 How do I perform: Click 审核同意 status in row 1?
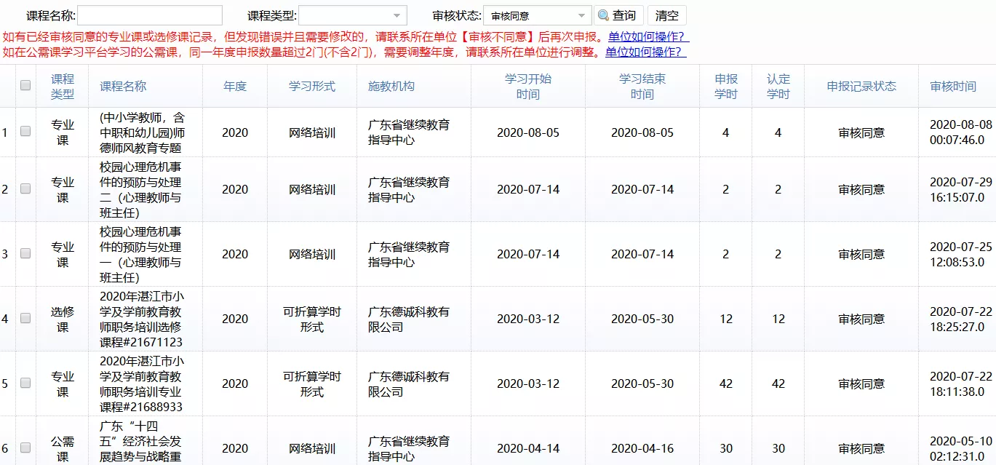point(861,132)
